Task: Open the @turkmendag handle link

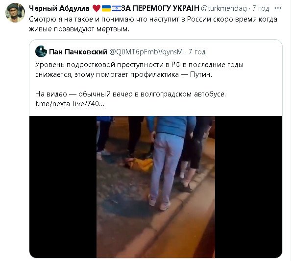Action: [224, 8]
